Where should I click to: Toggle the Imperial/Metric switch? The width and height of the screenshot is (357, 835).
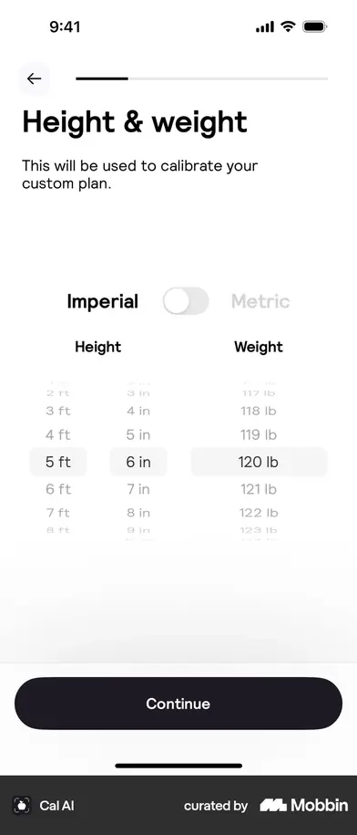tap(186, 301)
